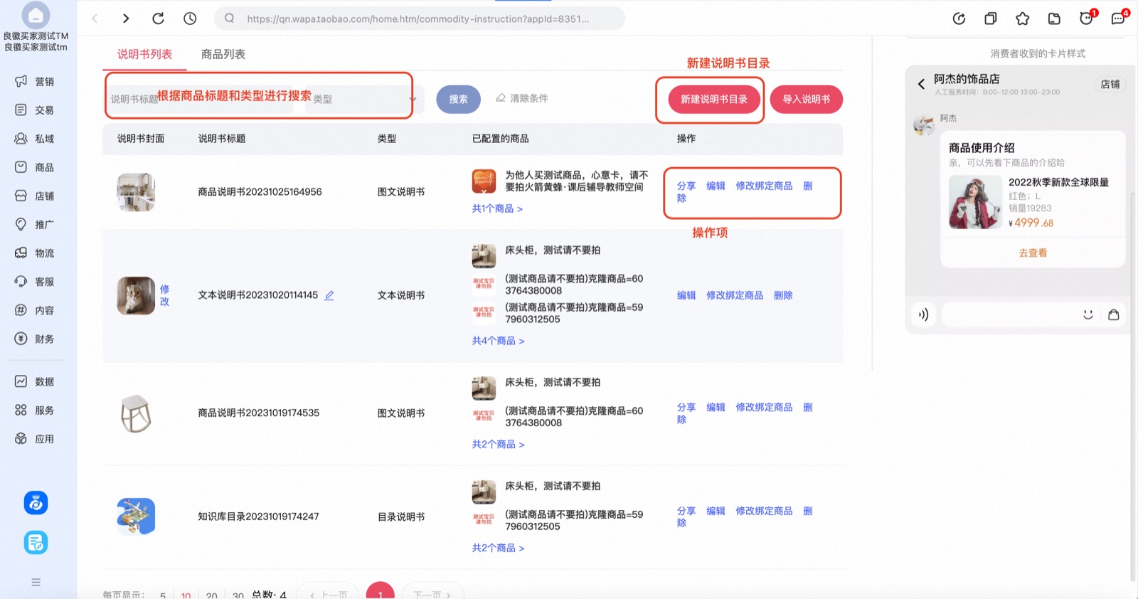Viewport: 1138px width, 599px height.
Task: Click the user avatar at top left
Action: click(x=36, y=14)
